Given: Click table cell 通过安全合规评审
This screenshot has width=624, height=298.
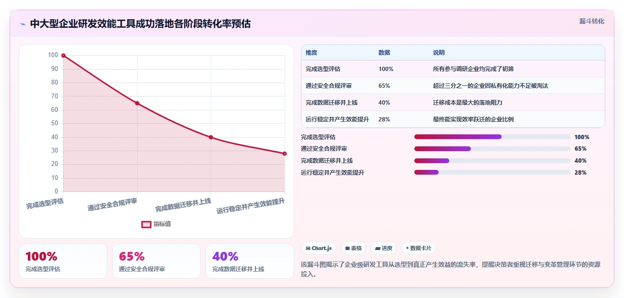Looking at the screenshot, I should coord(329,86).
